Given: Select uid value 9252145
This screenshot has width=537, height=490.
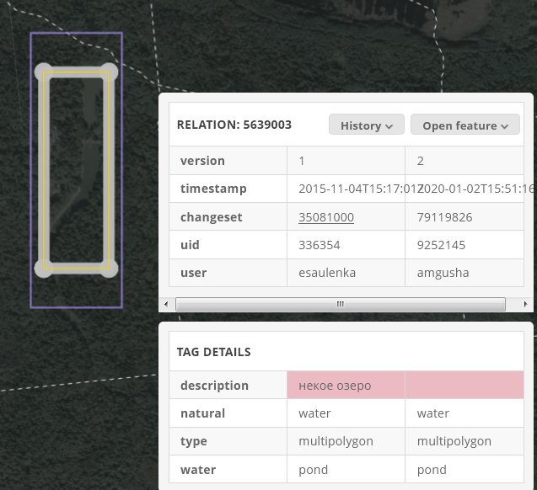Looking at the screenshot, I should tap(441, 245).
